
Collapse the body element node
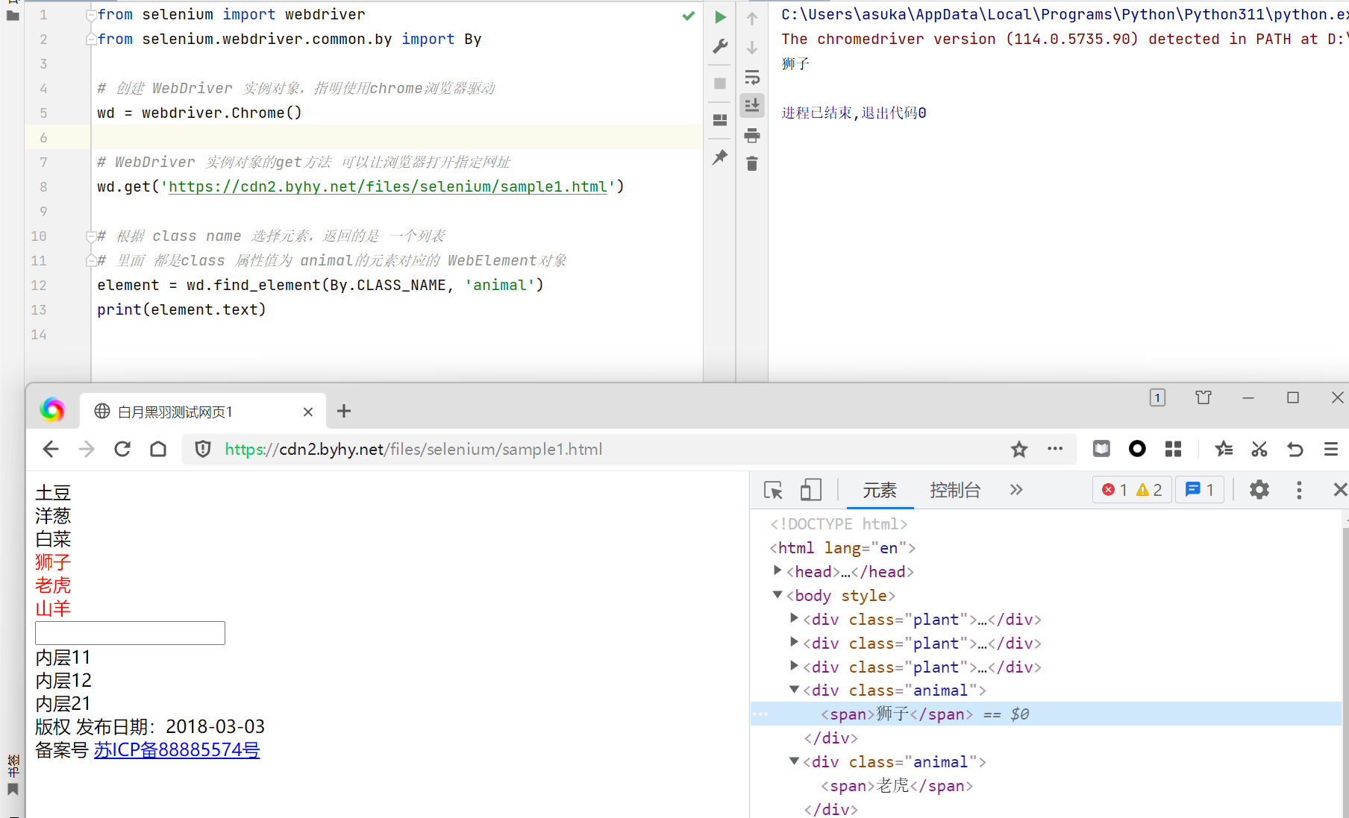[777, 594]
